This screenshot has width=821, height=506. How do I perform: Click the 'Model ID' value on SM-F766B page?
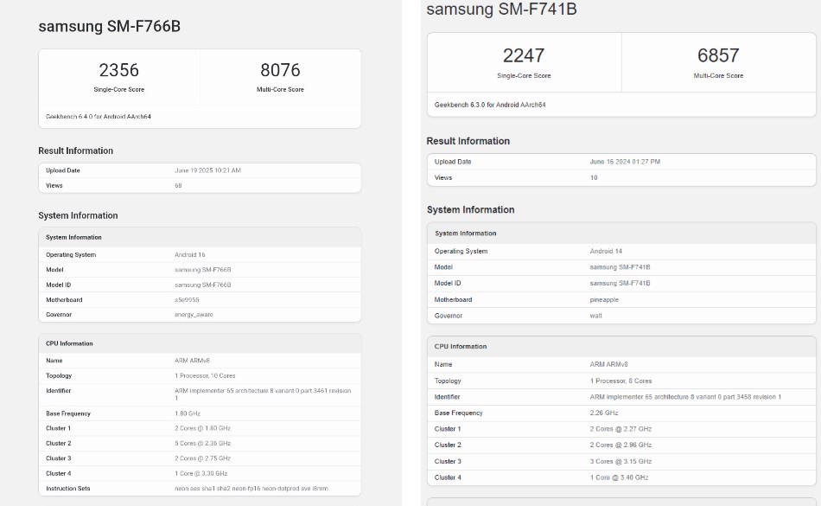coord(202,285)
